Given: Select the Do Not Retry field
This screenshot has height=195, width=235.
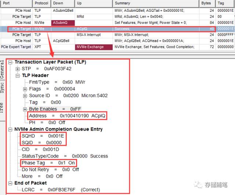Looking at the screenshot, I should pyautogui.click(x=50, y=170).
